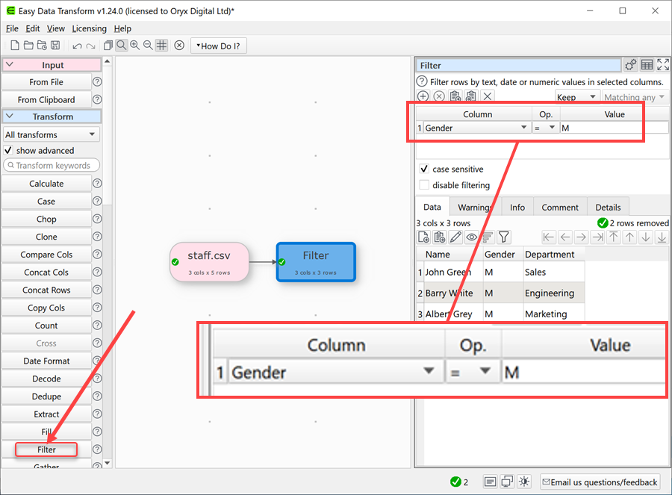Screen dimensions: 672x495
Task: Click the eye preview icon above the data grid
Action: pyautogui.click(x=472, y=237)
